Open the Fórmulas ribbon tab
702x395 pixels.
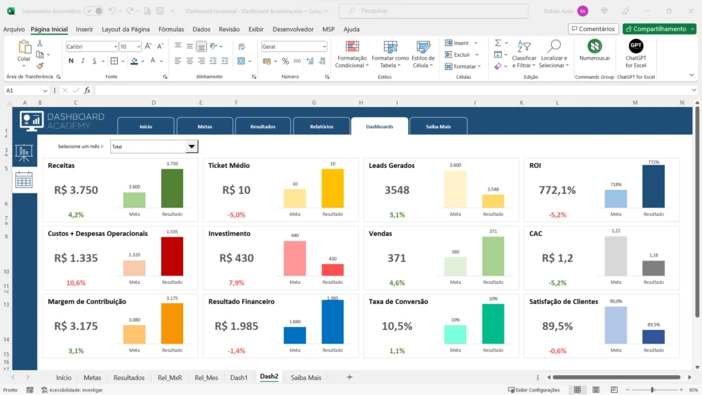(171, 29)
